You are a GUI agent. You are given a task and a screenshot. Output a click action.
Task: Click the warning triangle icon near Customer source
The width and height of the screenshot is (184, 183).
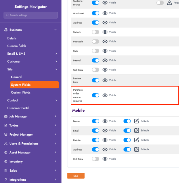[x=169, y=3]
